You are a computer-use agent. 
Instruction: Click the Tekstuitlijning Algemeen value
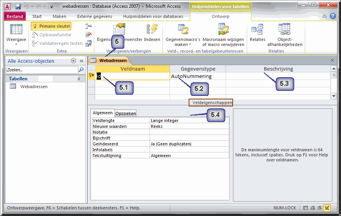tap(189, 156)
